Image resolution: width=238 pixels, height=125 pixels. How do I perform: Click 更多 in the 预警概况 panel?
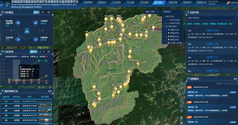coord(235,79)
